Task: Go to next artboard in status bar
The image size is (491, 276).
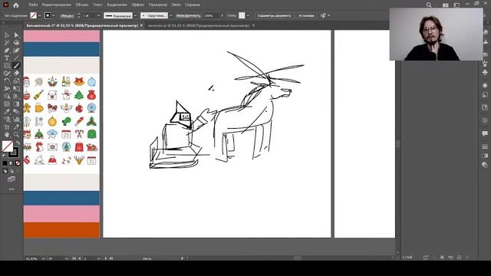Action: point(106,258)
